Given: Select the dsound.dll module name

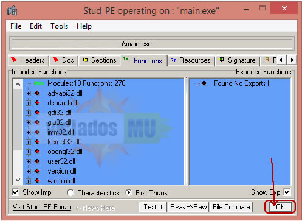Looking at the screenshot, I should [62, 103].
